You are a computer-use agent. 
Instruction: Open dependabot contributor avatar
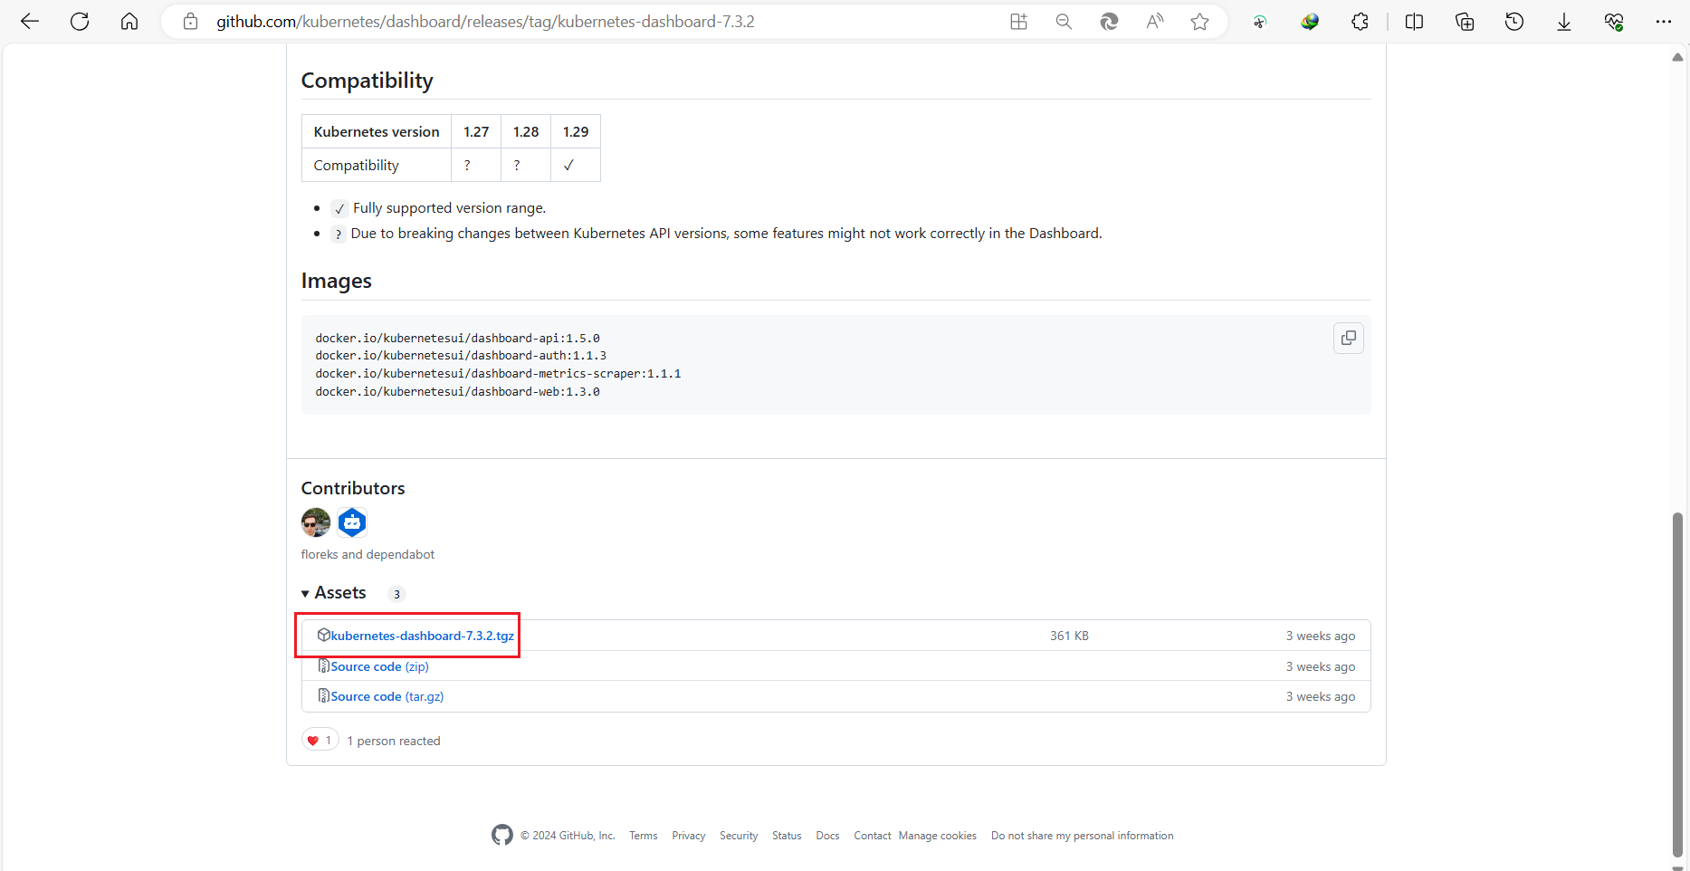pyautogui.click(x=352, y=522)
